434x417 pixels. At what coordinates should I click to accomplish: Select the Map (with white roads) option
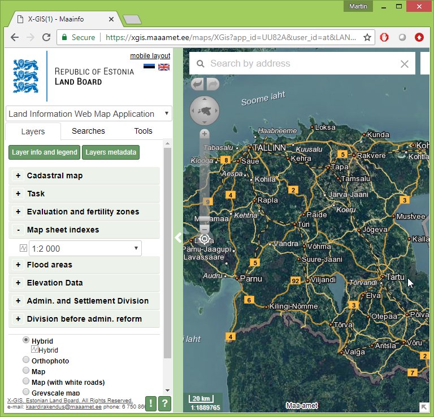click(26, 382)
